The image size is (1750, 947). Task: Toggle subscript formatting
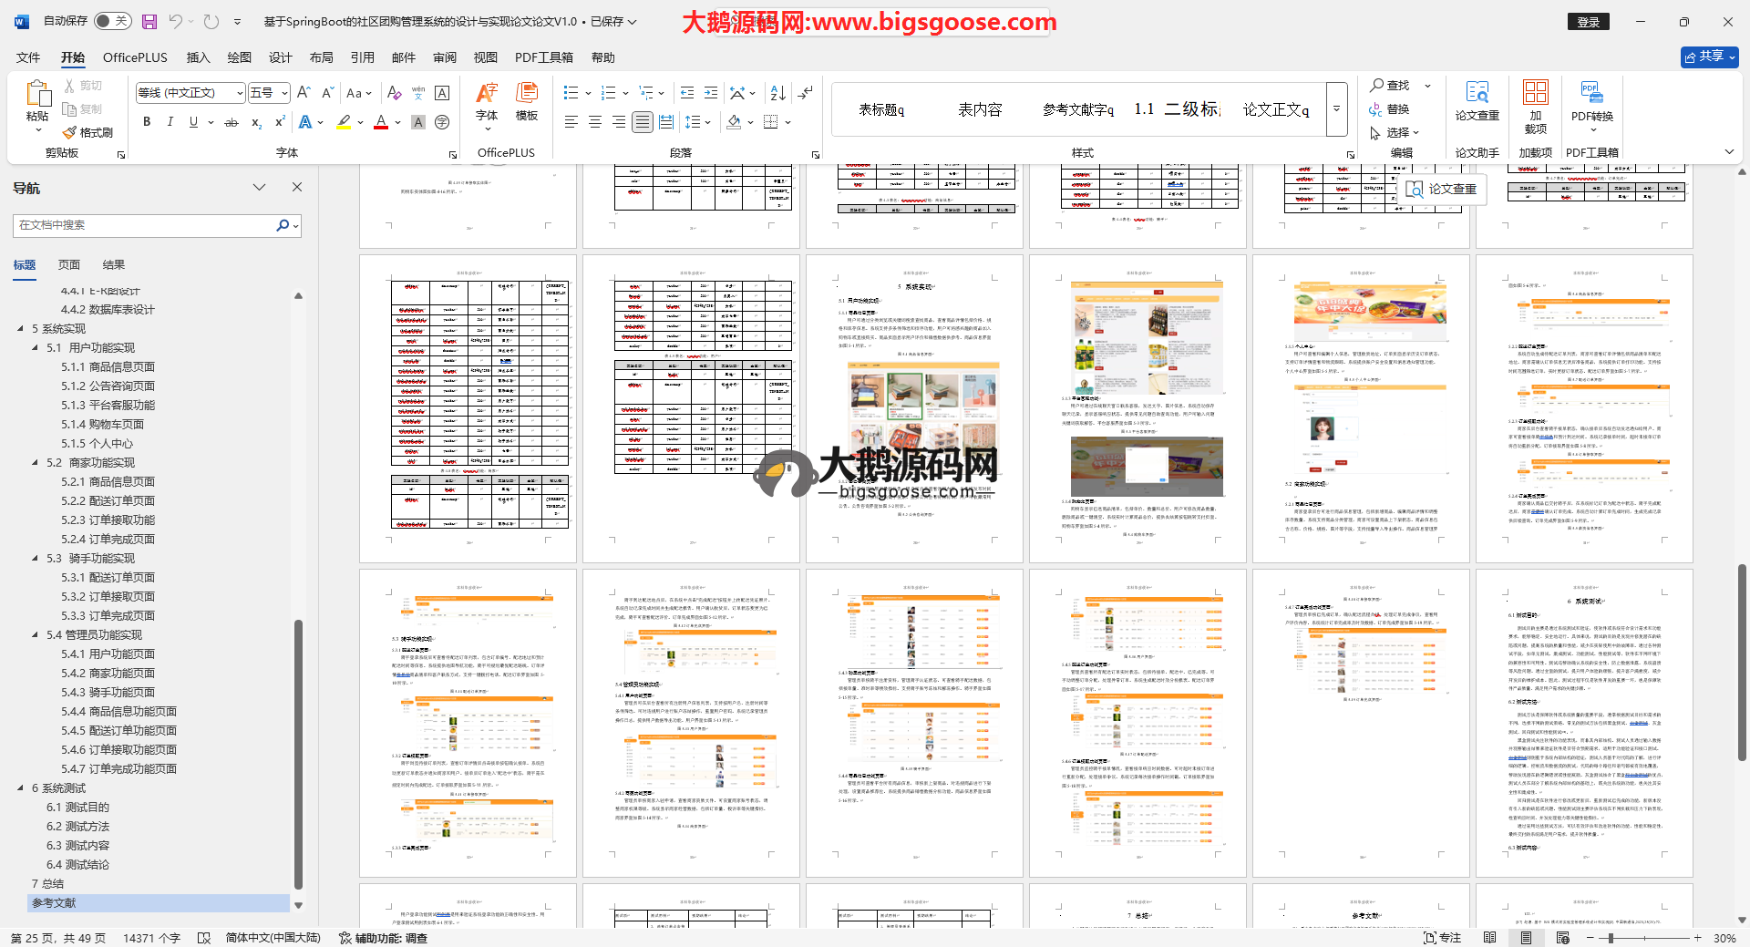tap(256, 122)
